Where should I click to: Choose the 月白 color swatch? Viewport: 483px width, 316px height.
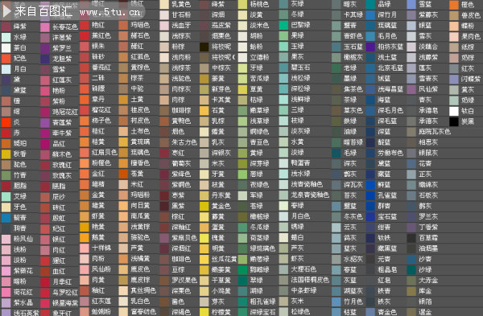click(x=6, y=69)
